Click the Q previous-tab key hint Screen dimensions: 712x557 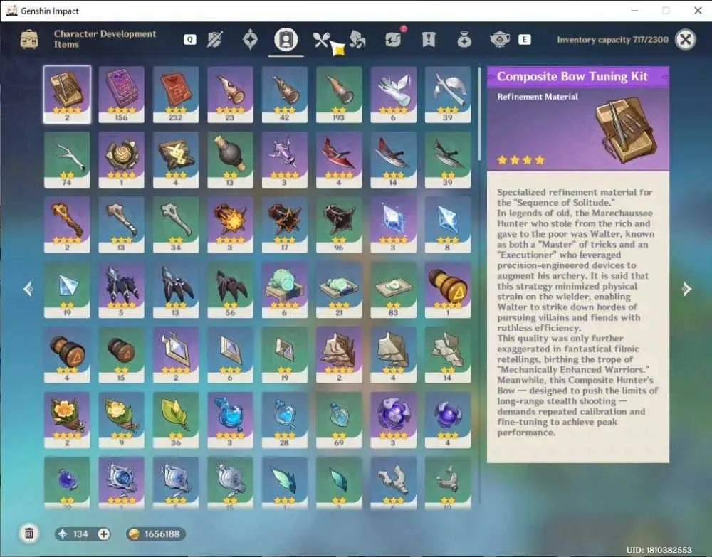click(190, 40)
